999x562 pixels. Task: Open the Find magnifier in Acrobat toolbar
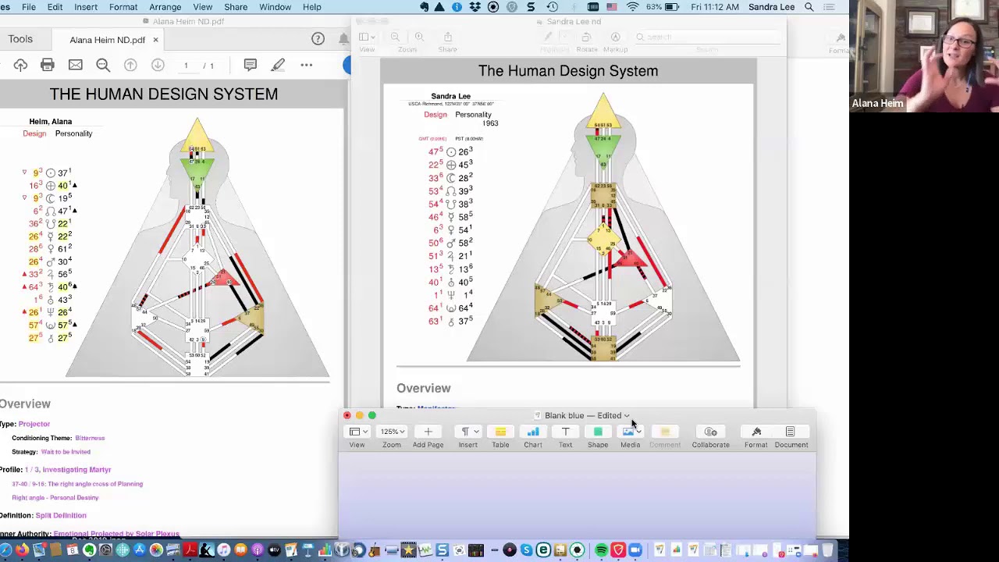pos(103,65)
